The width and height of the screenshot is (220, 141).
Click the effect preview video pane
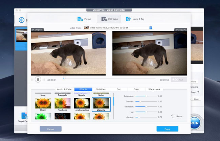pyautogui.click(x=150, y=53)
